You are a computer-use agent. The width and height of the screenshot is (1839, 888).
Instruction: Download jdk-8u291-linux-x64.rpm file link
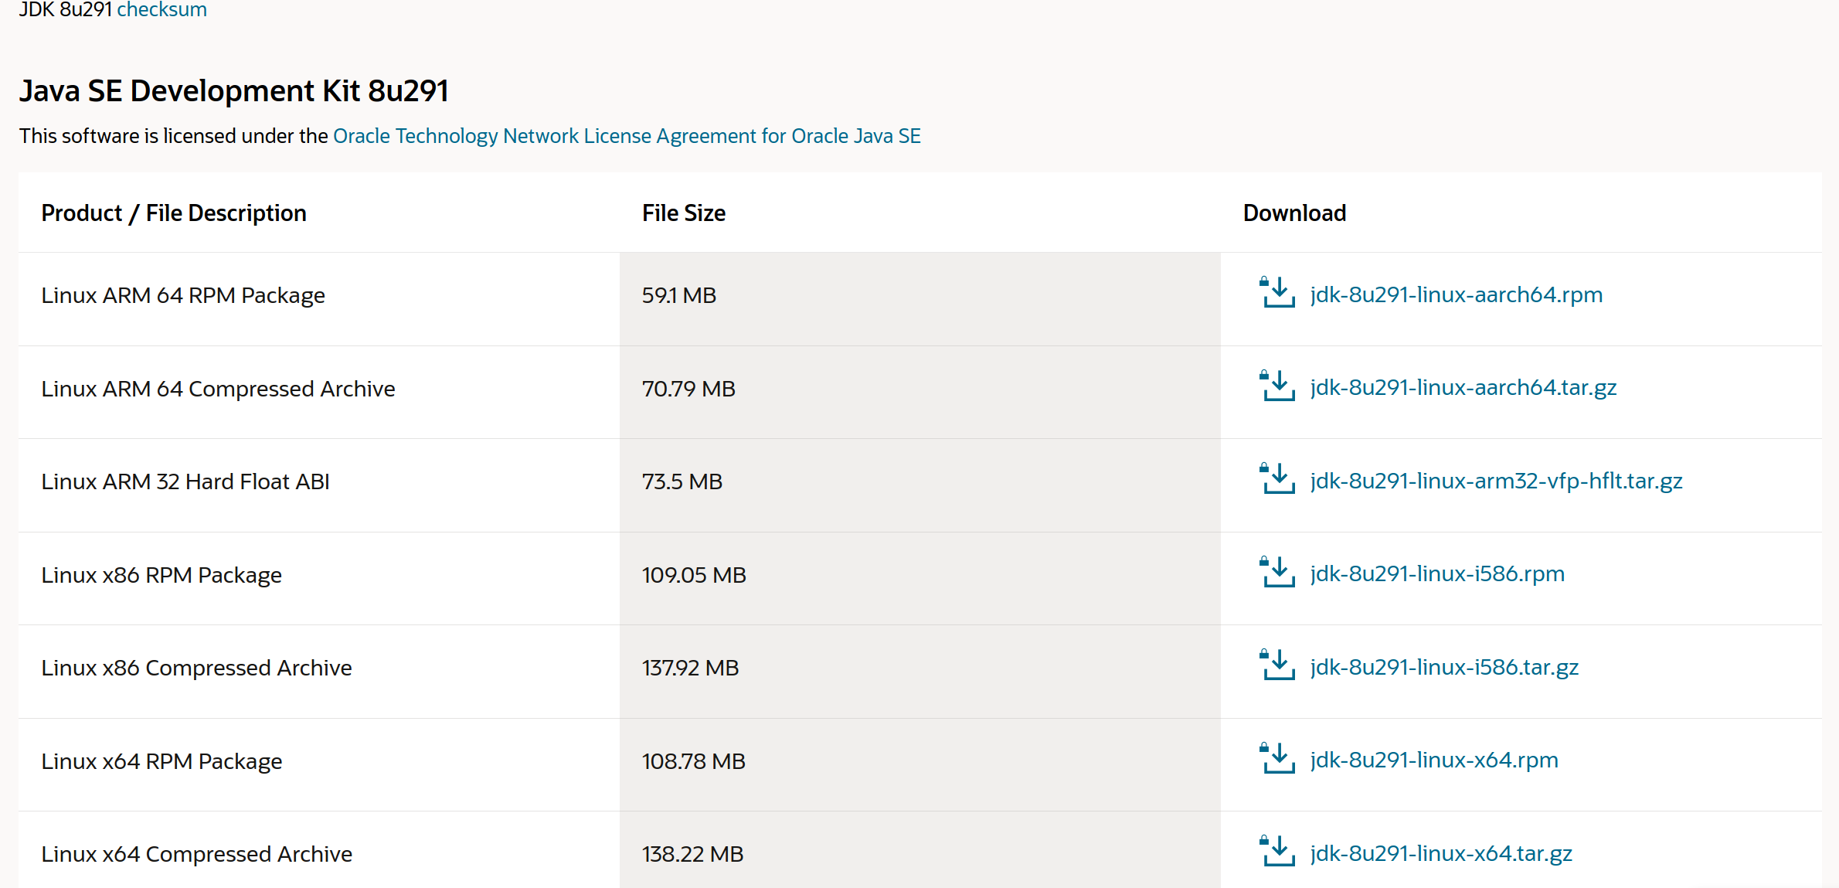(1434, 760)
